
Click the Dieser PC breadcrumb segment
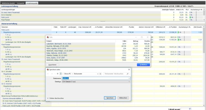tap(67, 74)
